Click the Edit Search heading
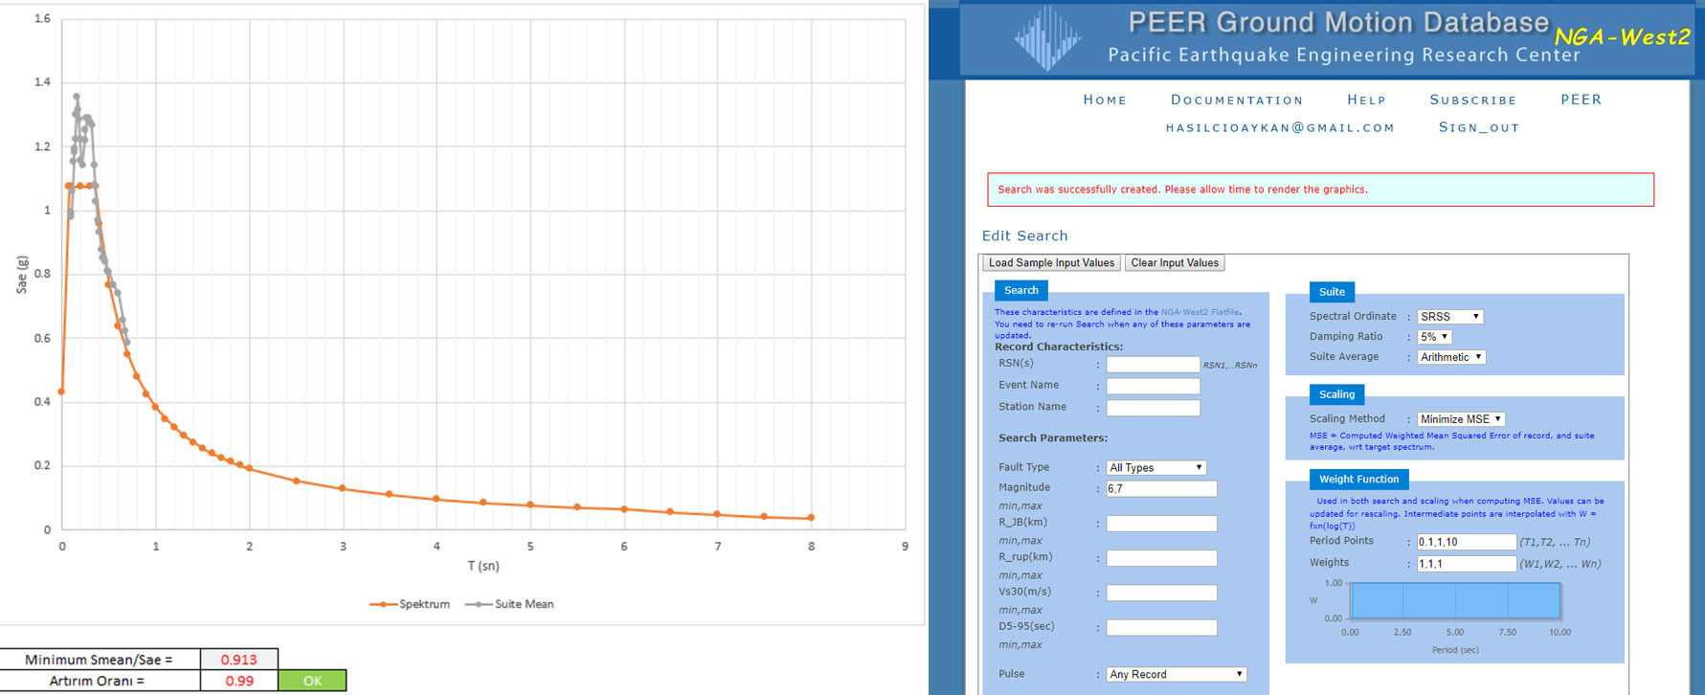This screenshot has height=695, width=1705. (1024, 235)
